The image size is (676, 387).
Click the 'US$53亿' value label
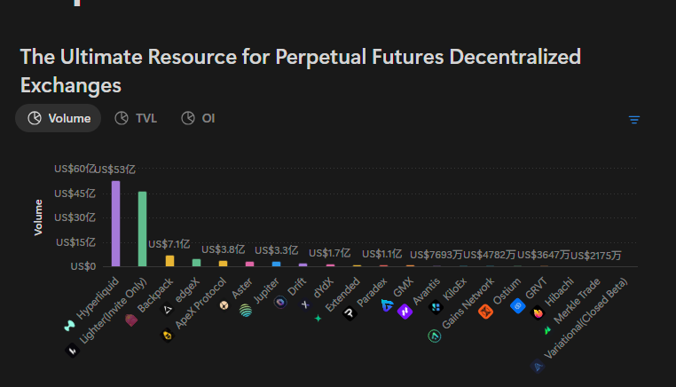coord(114,170)
